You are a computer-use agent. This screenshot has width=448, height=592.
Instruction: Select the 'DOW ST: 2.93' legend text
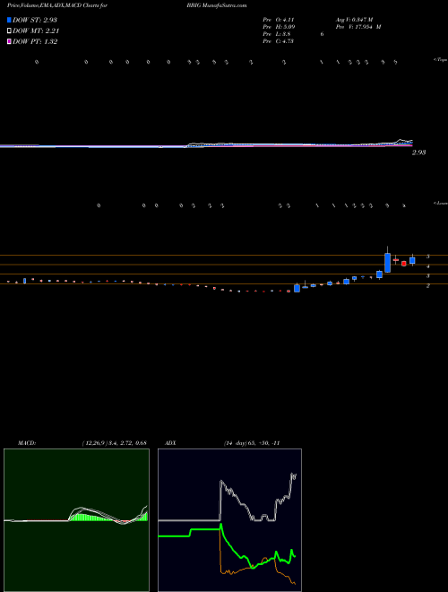tap(35, 20)
